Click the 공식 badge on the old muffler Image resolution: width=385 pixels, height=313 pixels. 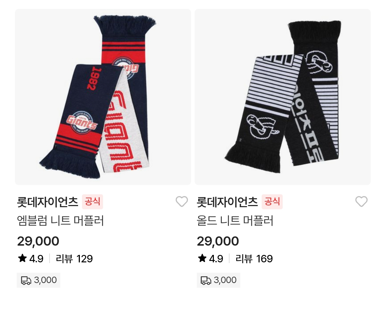[272, 201]
